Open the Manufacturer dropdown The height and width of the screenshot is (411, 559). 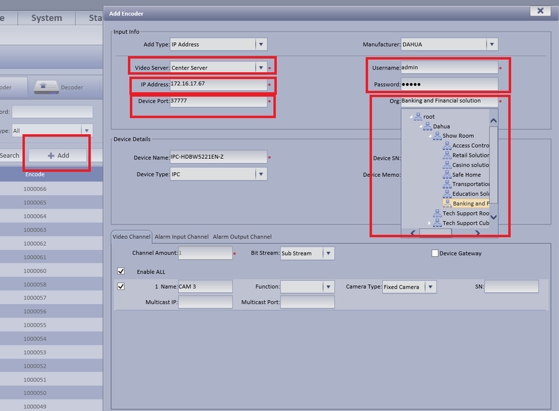[x=492, y=44]
